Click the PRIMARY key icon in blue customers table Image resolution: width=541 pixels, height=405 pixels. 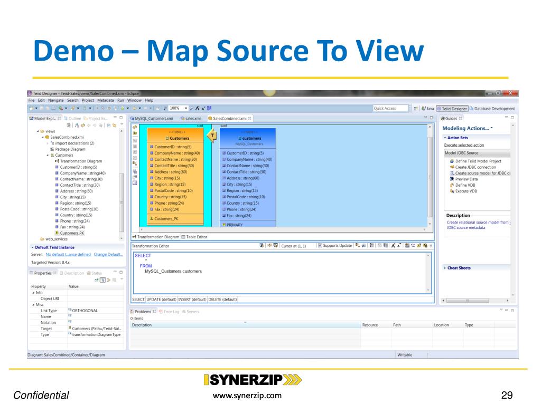tap(224, 225)
